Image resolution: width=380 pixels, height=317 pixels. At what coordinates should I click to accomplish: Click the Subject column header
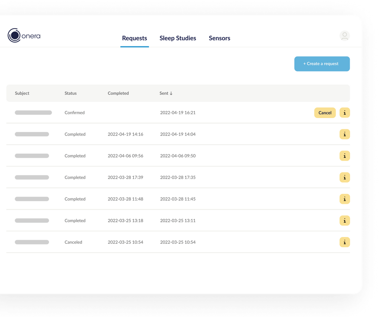[x=22, y=93]
